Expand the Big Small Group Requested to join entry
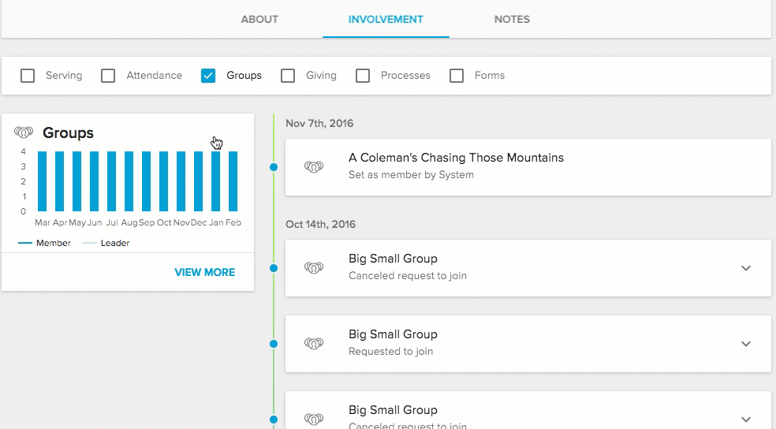Image resolution: width=776 pixels, height=429 pixels. coord(746,344)
